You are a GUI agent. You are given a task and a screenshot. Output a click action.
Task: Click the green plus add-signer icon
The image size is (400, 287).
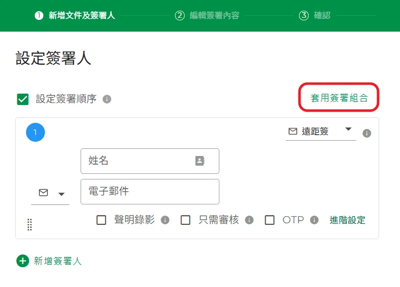(22, 261)
